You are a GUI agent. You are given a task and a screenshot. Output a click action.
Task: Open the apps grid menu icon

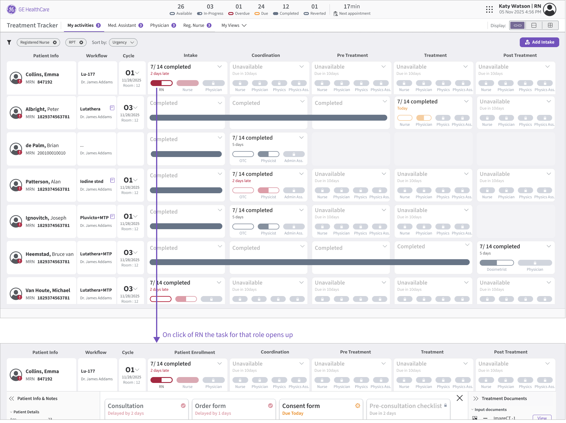point(489,9)
